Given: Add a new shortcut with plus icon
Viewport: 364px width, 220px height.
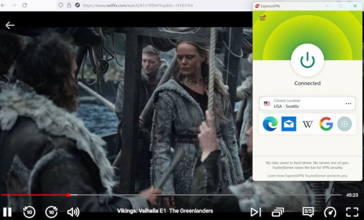Looking at the screenshot, I should coord(345,124).
